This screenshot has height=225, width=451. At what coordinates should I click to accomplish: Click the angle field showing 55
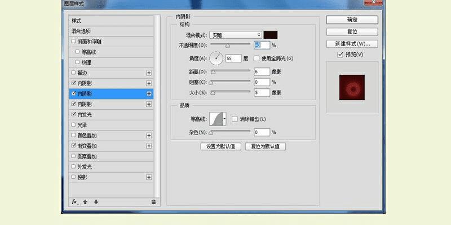click(x=233, y=58)
